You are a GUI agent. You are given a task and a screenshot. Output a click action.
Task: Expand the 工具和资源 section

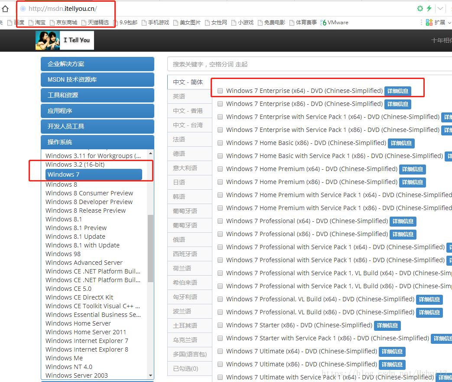tap(98, 95)
